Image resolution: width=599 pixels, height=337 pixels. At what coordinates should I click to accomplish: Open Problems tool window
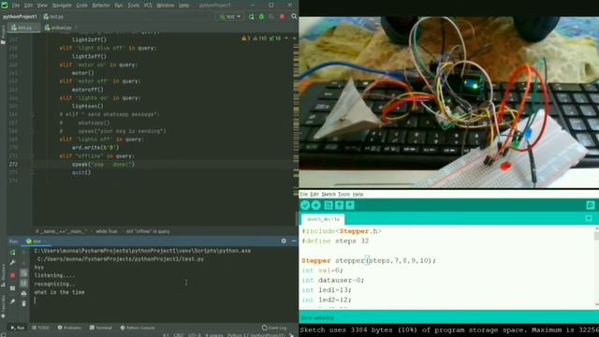tap(69, 328)
